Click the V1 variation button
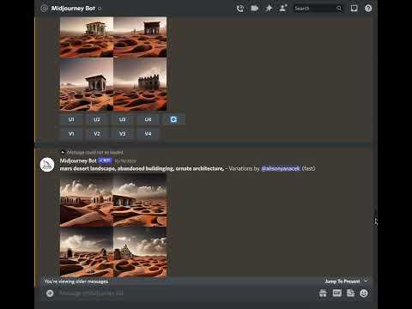Image resolution: width=412 pixels, height=309 pixels. pos(71,134)
